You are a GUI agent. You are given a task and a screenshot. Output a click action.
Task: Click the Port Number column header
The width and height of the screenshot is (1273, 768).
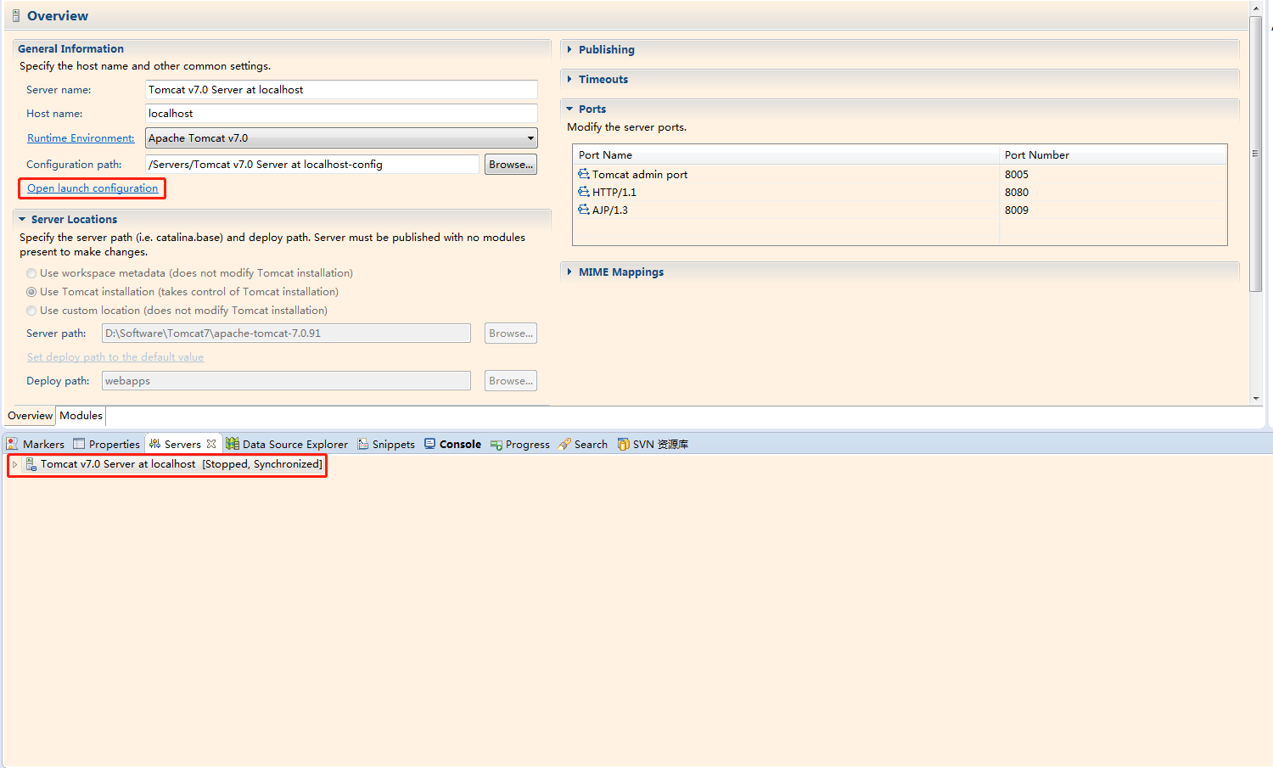[x=1113, y=154]
